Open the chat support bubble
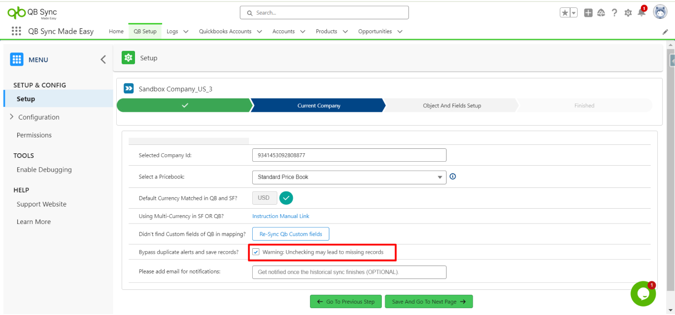This screenshot has height=315, width=675. (643, 294)
